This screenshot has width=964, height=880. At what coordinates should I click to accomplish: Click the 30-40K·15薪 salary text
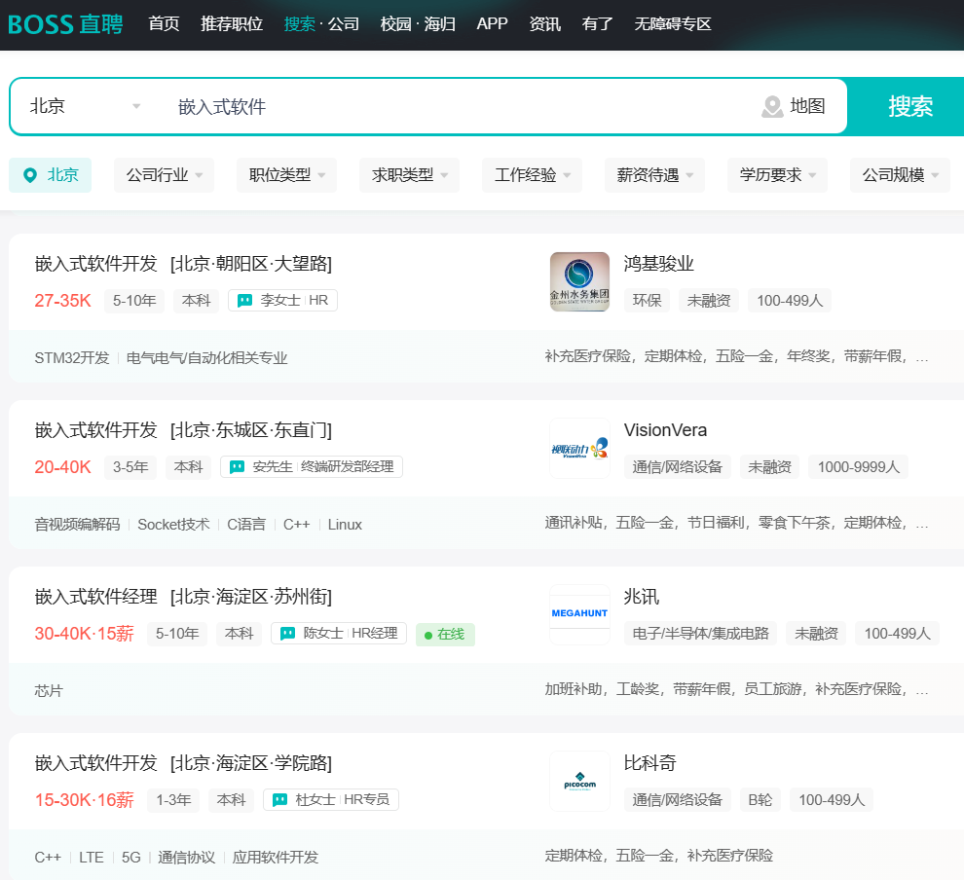tap(84, 634)
